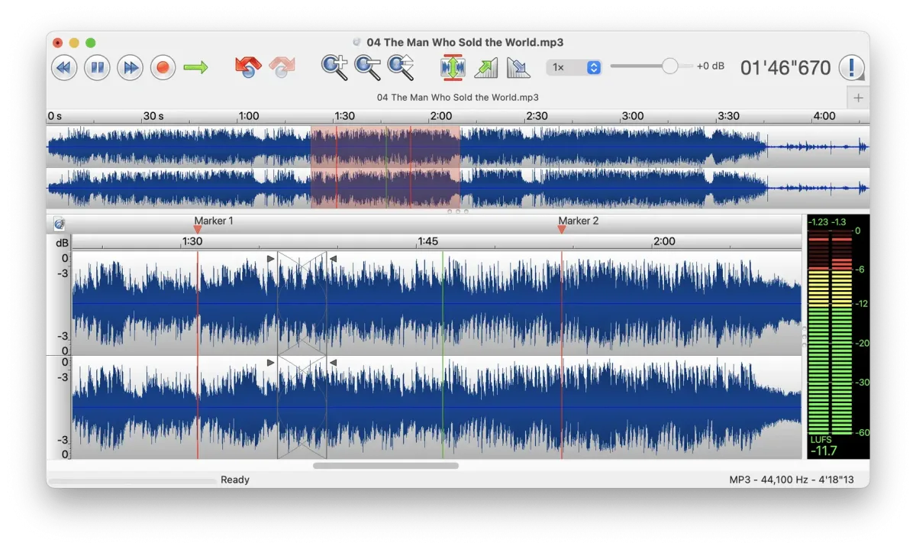This screenshot has width=916, height=549.
Task: Click the green arrow icon
Action: coord(195,68)
